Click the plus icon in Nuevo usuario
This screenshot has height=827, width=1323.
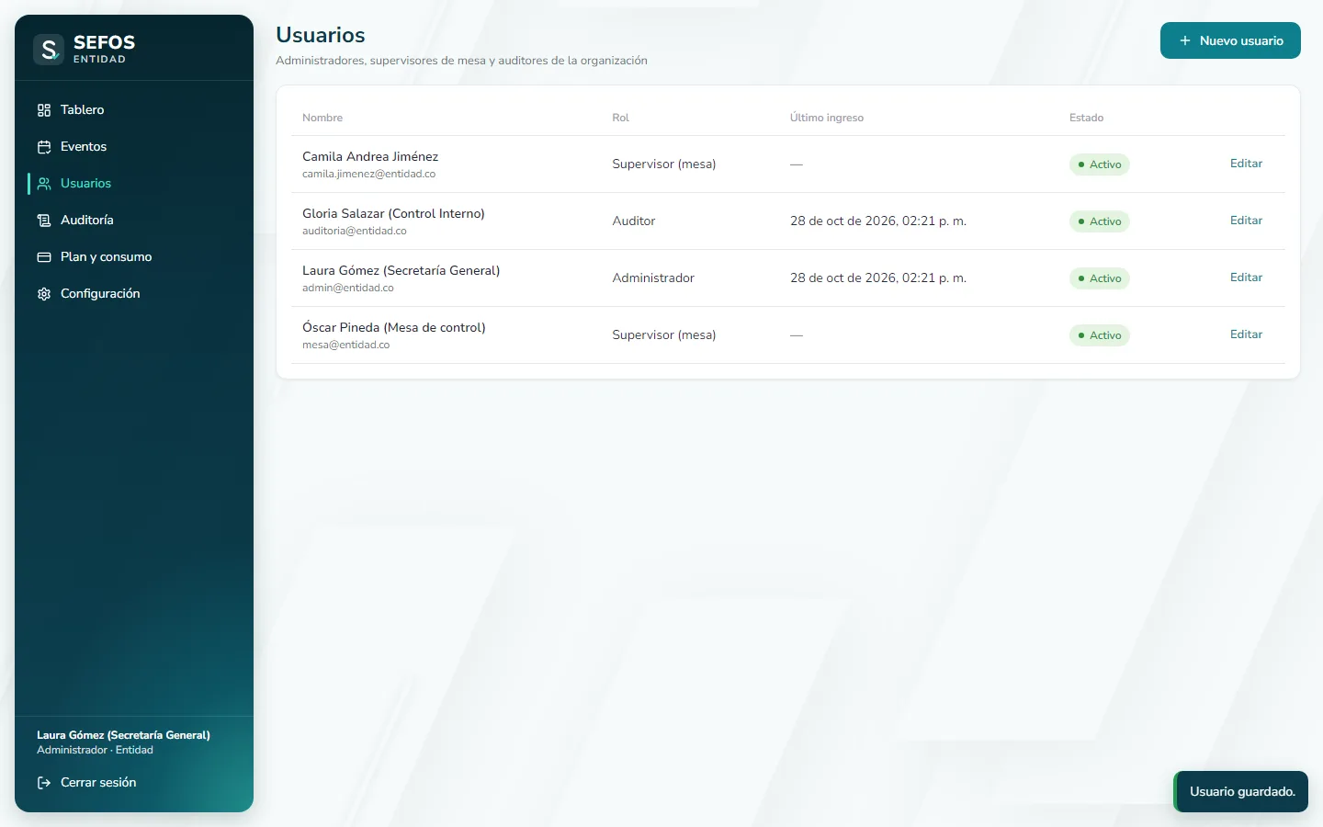pyautogui.click(x=1185, y=40)
